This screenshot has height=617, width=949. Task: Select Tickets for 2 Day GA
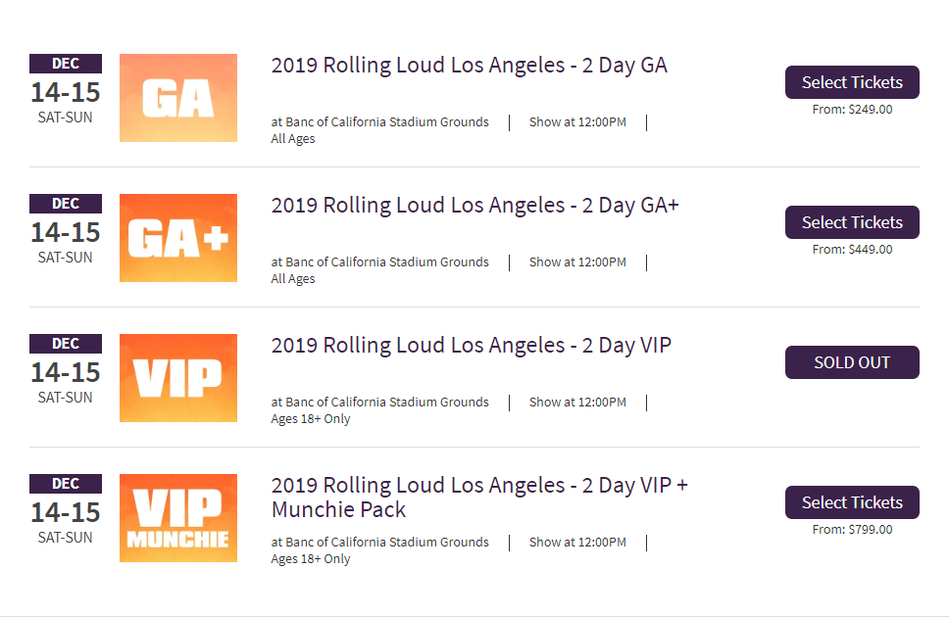pos(852,82)
